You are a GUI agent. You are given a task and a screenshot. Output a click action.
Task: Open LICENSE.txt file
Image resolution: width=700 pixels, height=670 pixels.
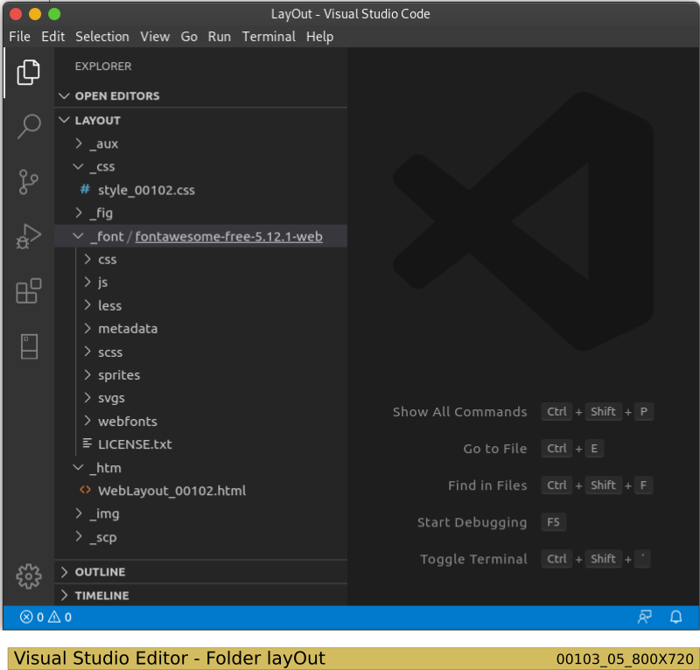point(135,444)
